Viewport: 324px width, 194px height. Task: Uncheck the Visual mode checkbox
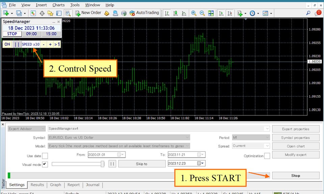(x=45, y=164)
